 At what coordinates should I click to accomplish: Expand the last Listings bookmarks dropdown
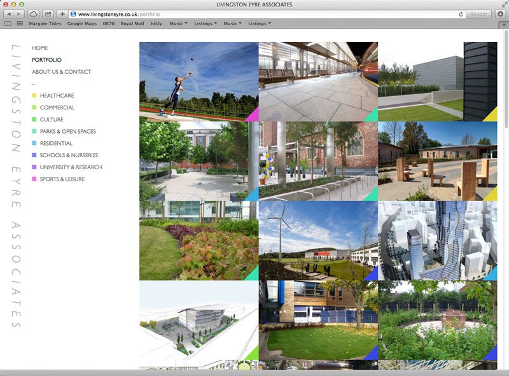(x=259, y=24)
